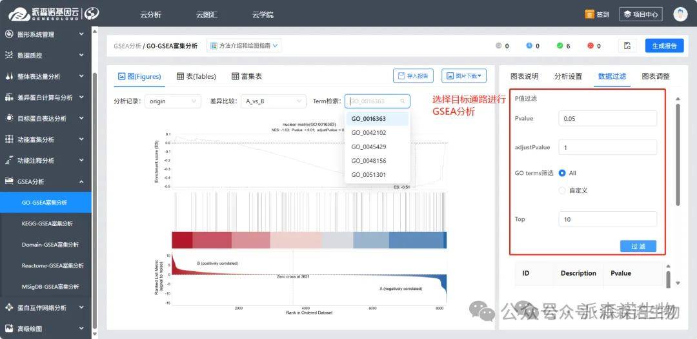Open the 分析记录 origin dropdown
This screenshot has height=339, width=697.
(x=172, y=101)
